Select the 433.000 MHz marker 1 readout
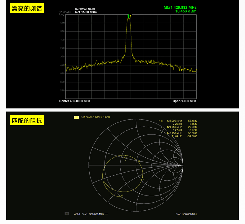This screenshot has height=224, width=245. [x=174, y=121]
